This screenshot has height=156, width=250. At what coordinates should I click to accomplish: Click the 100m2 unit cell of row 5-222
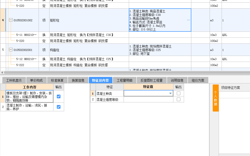216,65
